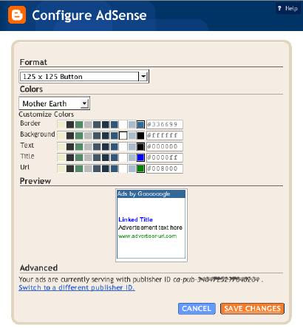Click the Customize Colors label
The width and height of the screenshot is (303, 328).
coord(47,115)
